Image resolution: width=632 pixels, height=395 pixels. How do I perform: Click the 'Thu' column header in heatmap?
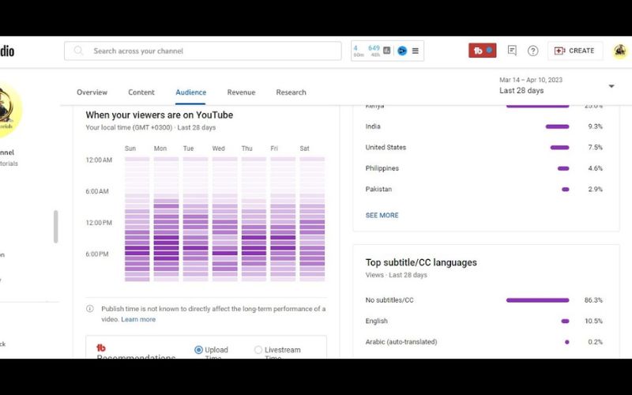click(x=246, y=149)
